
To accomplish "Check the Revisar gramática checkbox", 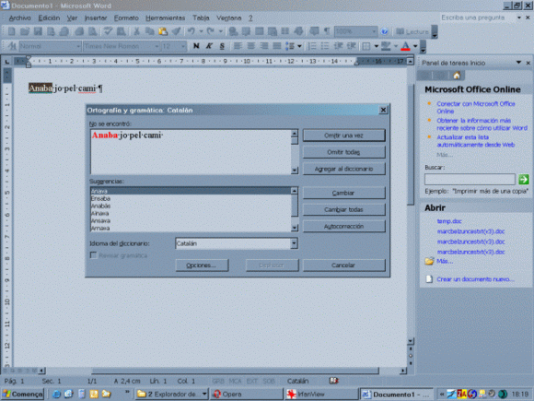I will coord(93,255).
